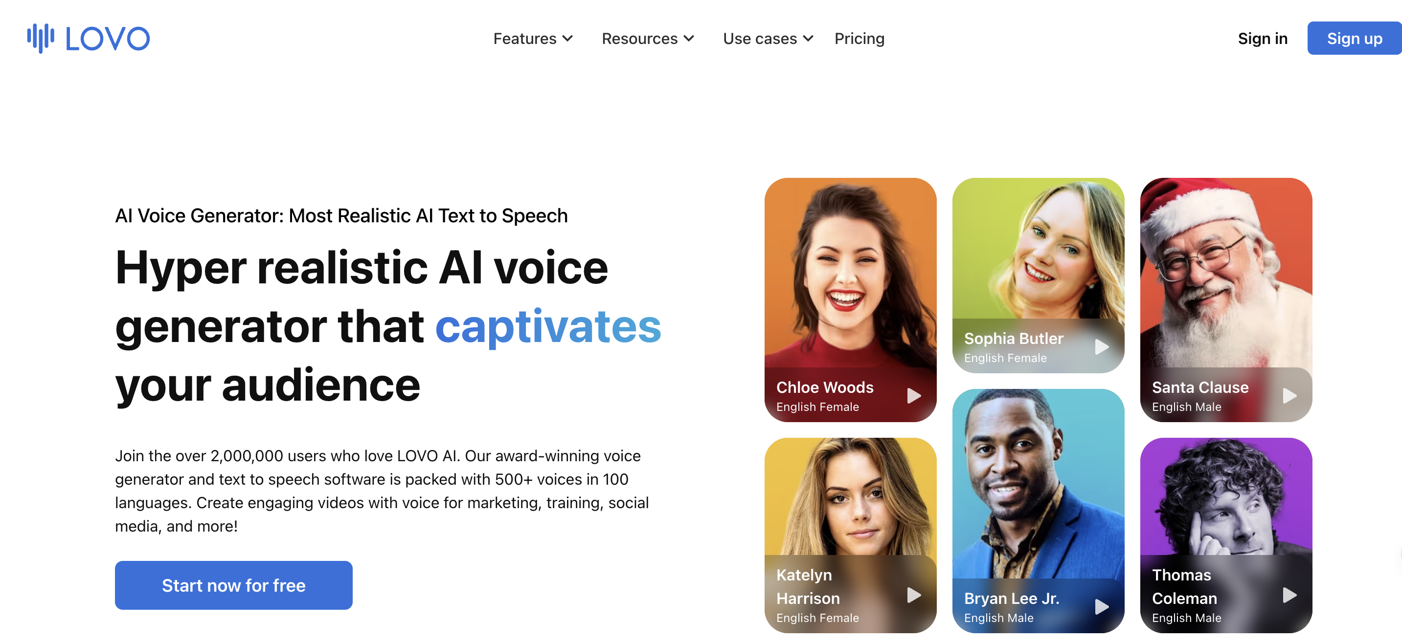Expand the Use Cases dropdown menu
Screen dimensions: 1402x642
tap(767, 39)
